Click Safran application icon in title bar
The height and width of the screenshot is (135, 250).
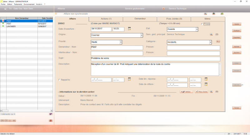[x=2, y=2]
